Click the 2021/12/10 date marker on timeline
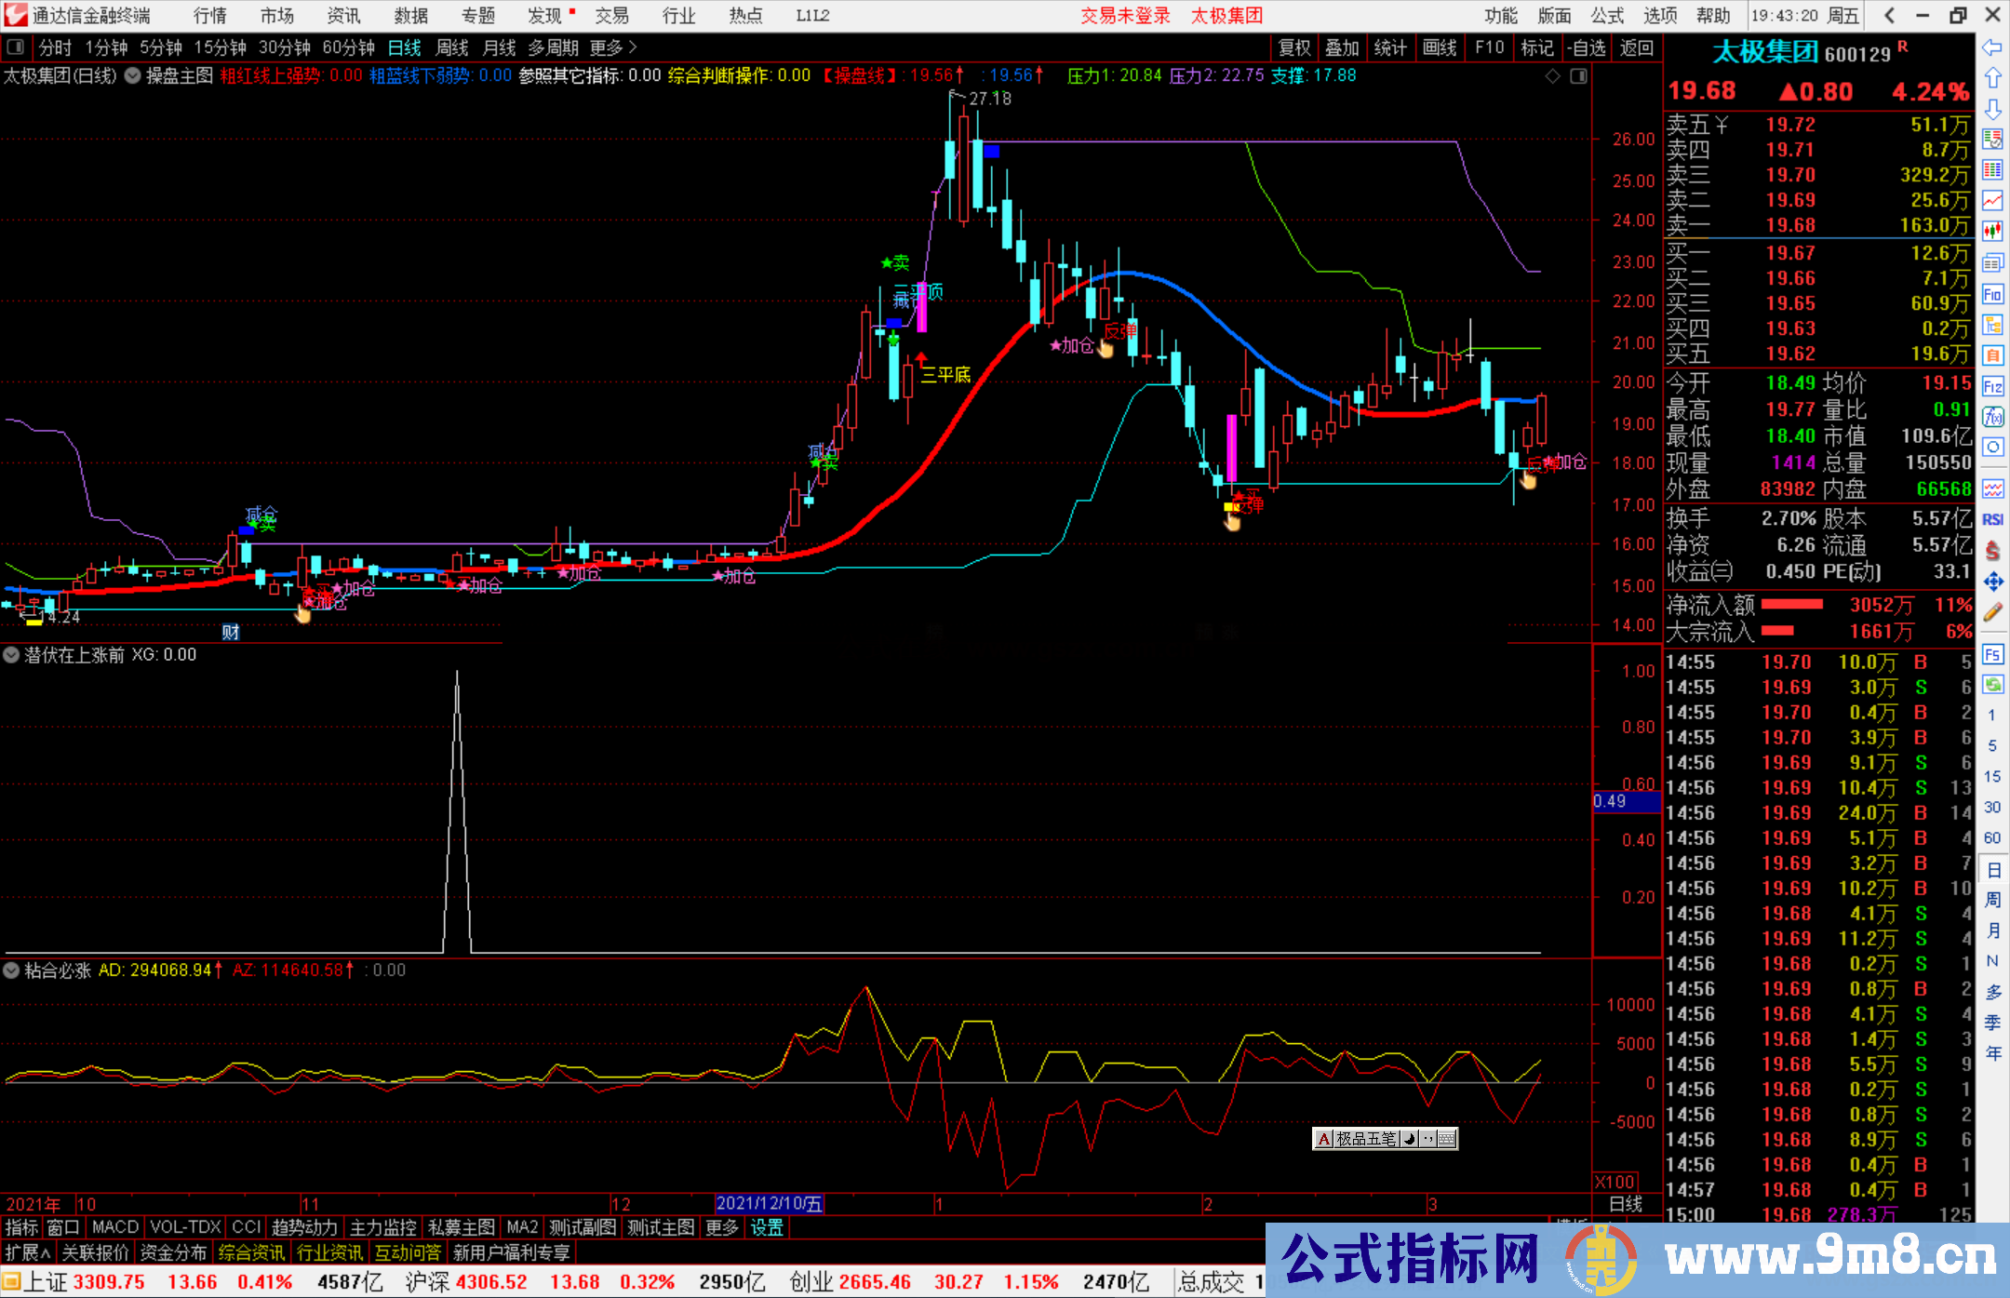 tap(769, 1204)
